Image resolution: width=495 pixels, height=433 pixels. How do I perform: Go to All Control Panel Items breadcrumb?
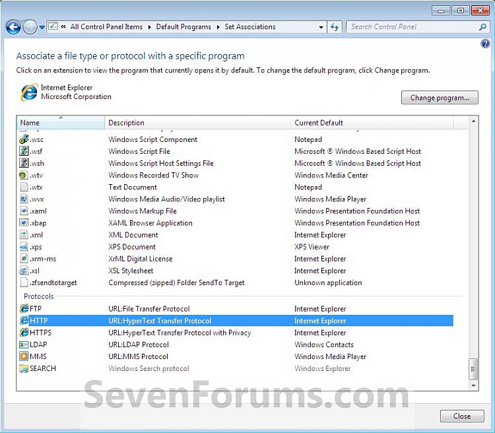click(106, 27)
